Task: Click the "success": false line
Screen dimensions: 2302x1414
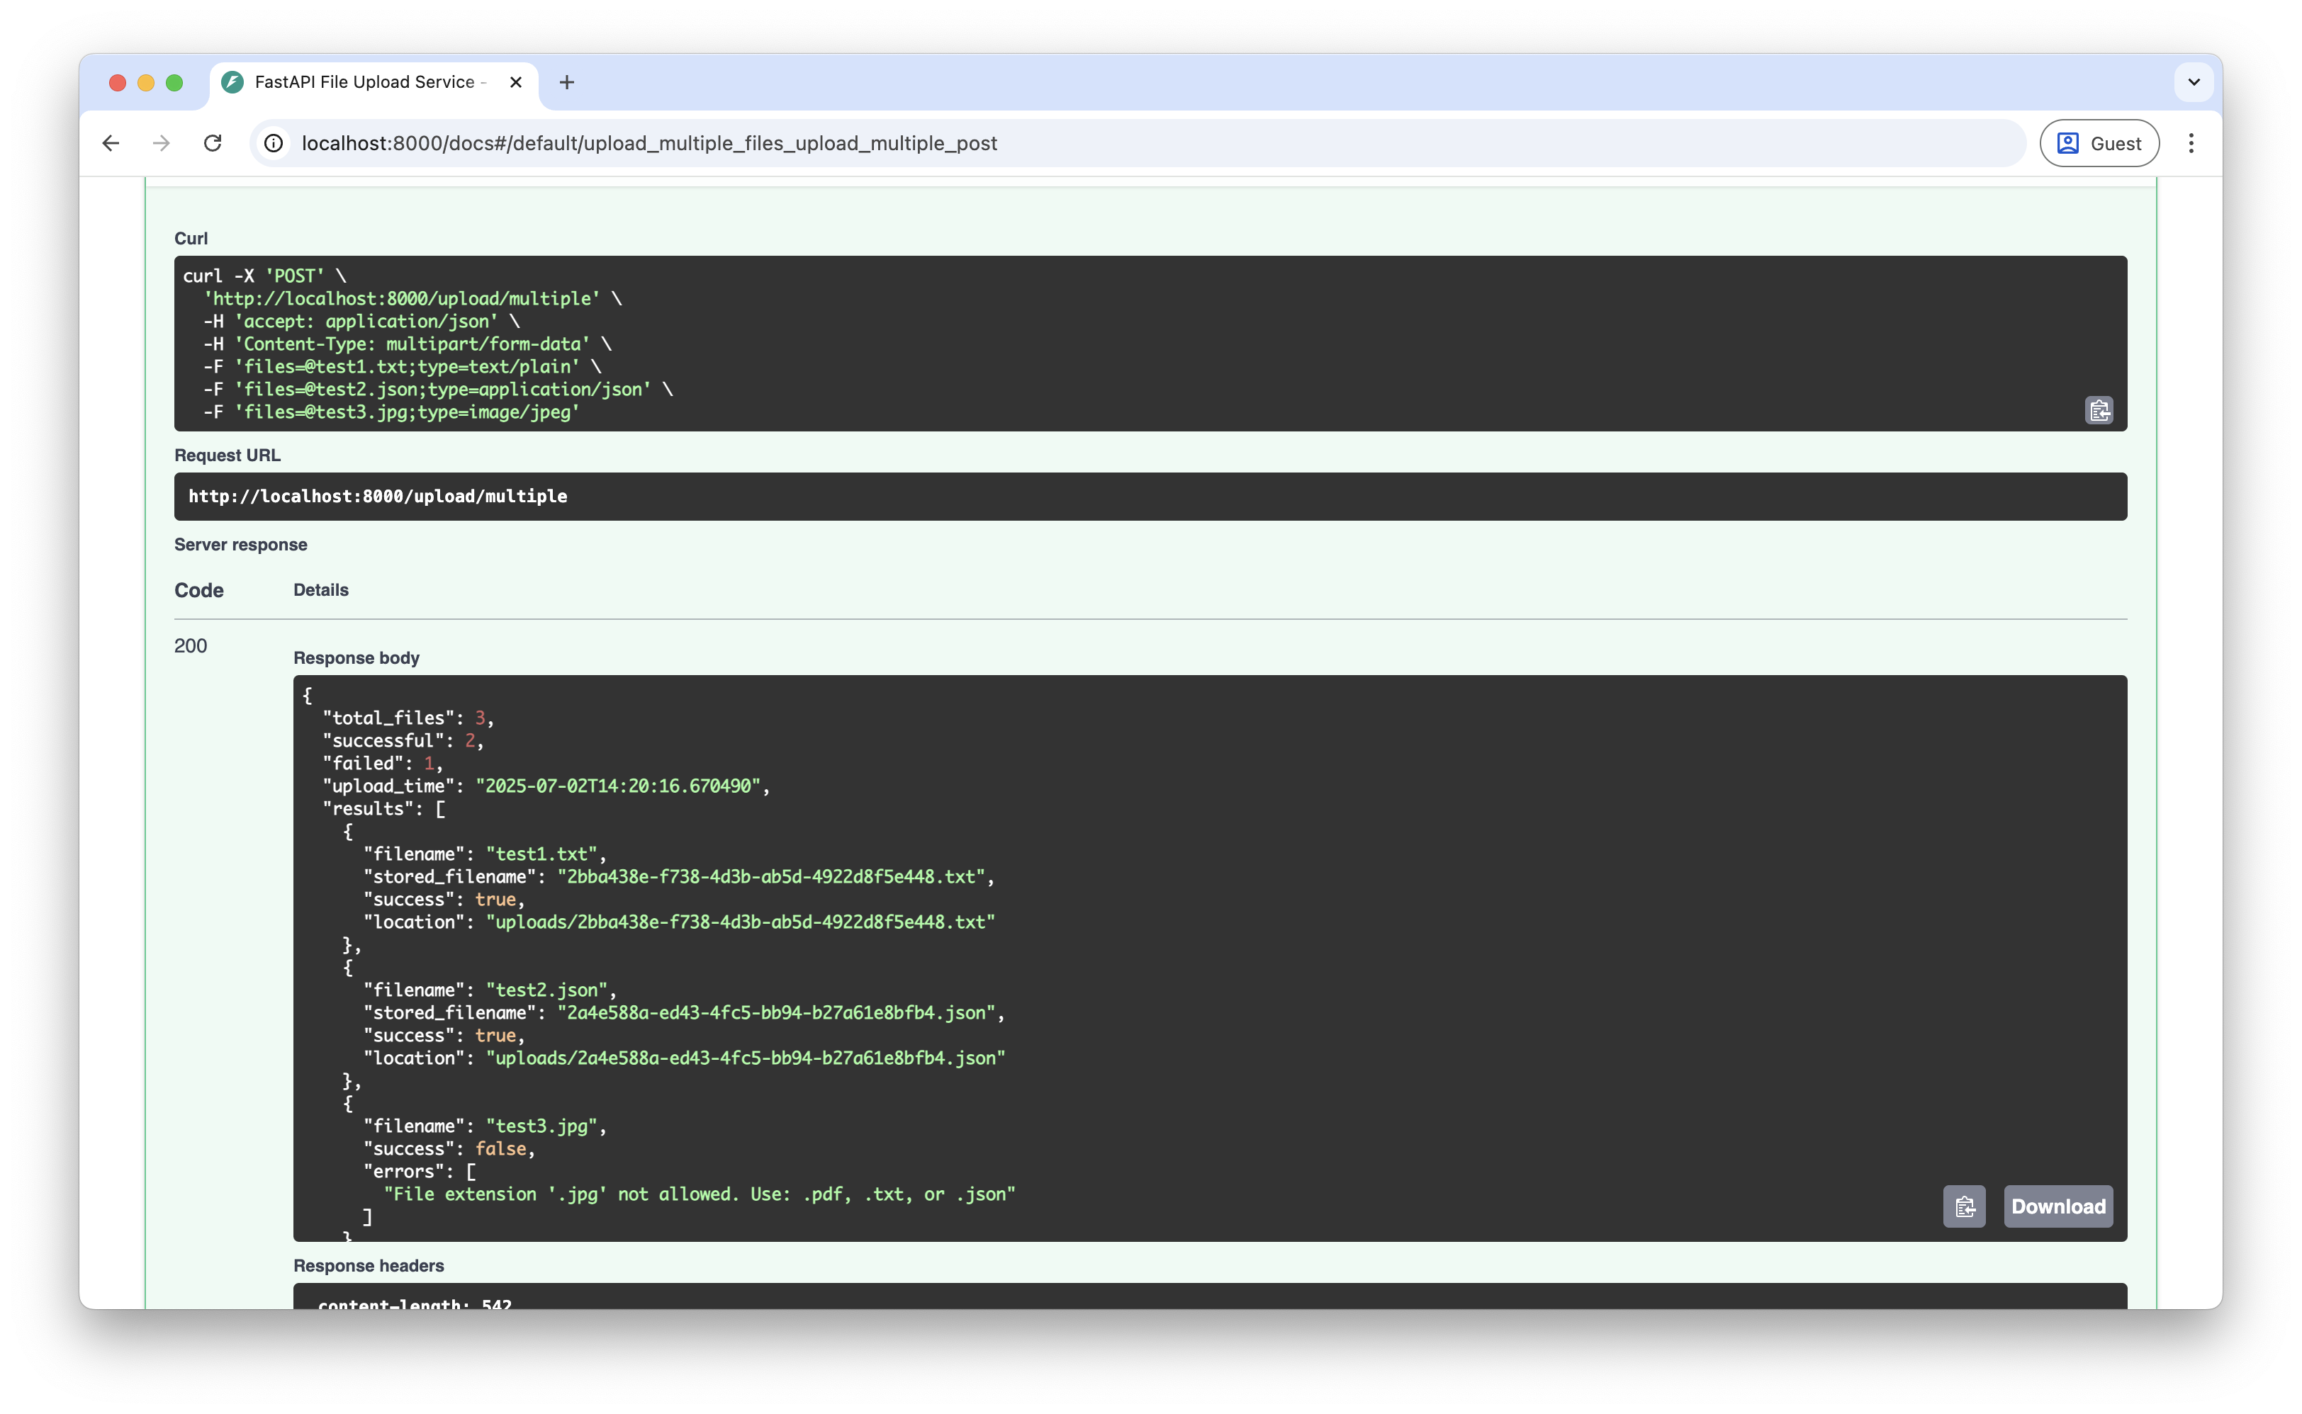Action: click(449, 1149)
